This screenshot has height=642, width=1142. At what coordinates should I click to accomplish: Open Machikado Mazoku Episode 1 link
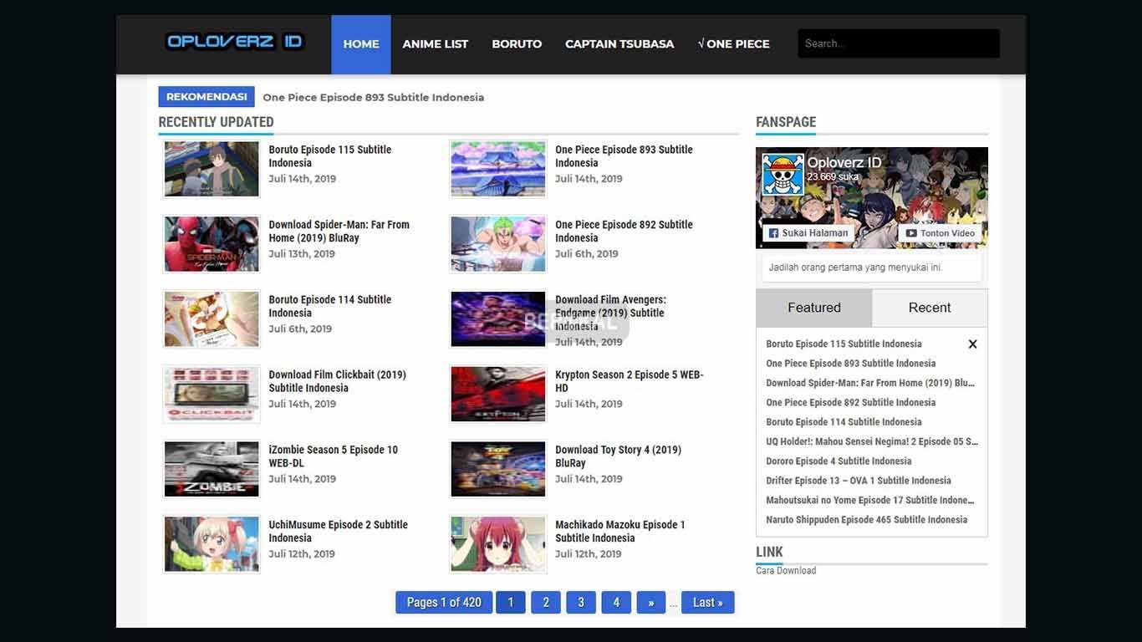[620, 532]
